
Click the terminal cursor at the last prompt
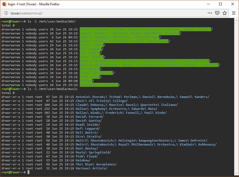click(29, 172)
